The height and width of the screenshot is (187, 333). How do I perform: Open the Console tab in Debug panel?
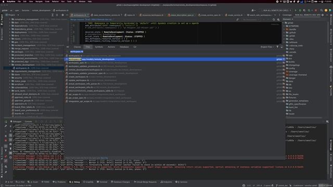point(28,122)
